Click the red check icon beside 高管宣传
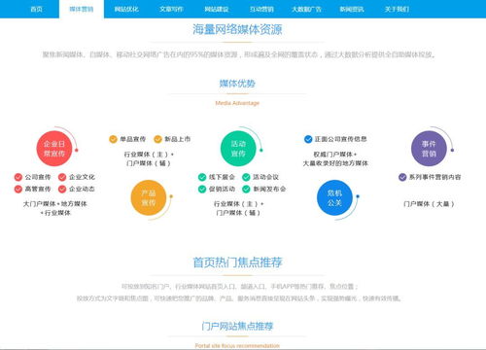 (x=18, y=189)
